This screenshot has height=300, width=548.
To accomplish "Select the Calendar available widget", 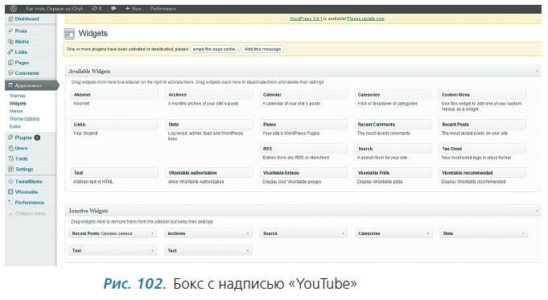I will coord(303,95).
